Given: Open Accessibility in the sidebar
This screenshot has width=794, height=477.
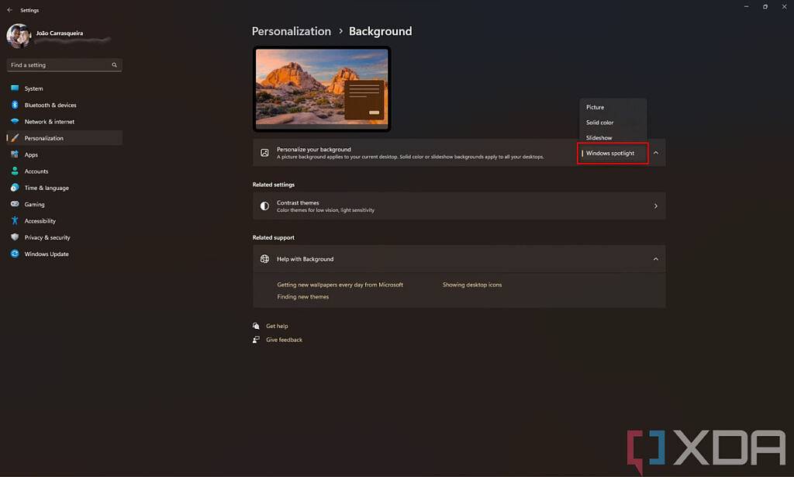Looking at the screenshot, I should coord(40,221).
